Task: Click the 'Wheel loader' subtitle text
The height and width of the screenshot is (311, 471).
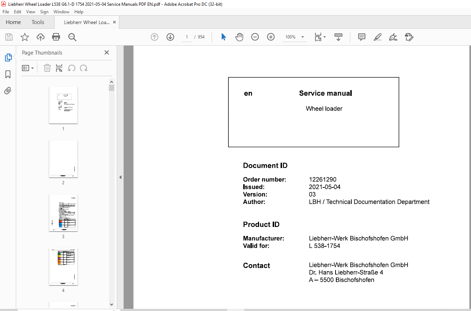Action: [324, 109]
